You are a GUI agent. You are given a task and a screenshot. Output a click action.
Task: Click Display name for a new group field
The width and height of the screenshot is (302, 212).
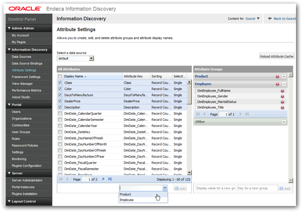pyautogui.click(x=215, y=188)
